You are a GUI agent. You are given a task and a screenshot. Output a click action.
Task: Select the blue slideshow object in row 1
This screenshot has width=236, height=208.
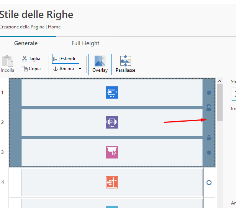[x=112, y=92]
